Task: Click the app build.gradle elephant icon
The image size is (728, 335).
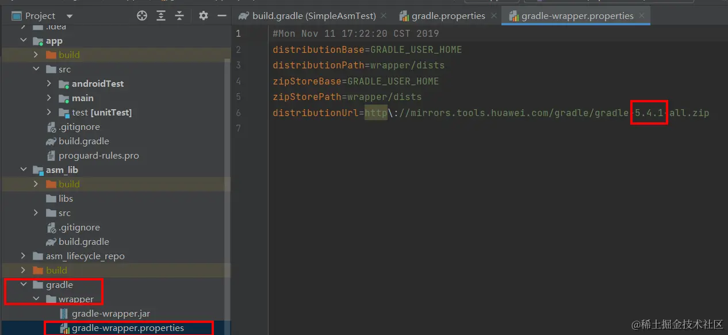Action: click(51, 141)
